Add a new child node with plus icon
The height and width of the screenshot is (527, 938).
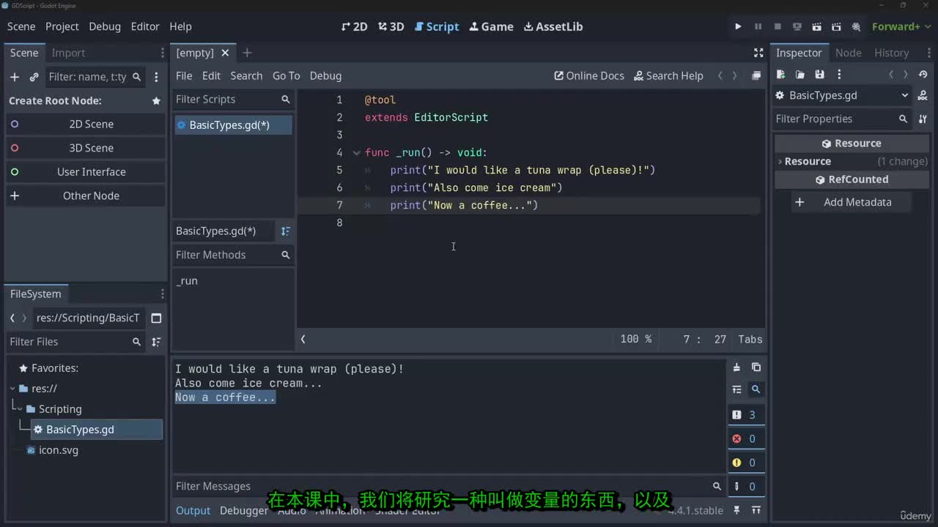click(14, 77)
